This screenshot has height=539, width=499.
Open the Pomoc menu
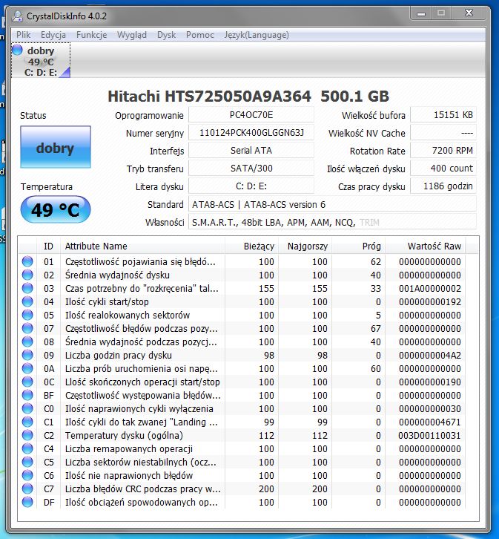[199, 35]
